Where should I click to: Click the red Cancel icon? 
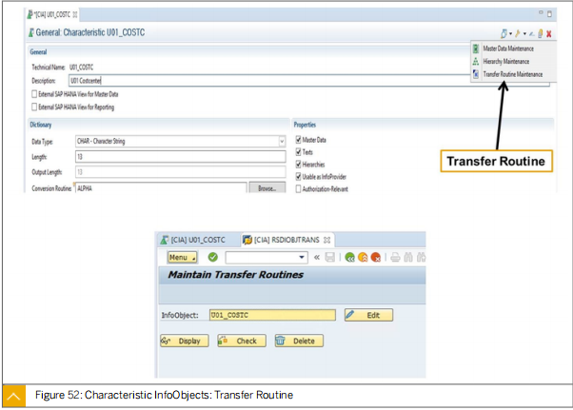[x=376, y=258]
